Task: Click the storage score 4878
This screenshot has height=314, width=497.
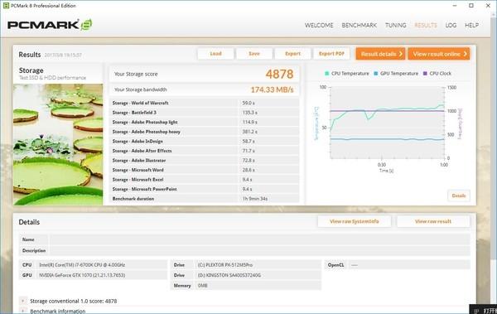Action: (279, 74)
